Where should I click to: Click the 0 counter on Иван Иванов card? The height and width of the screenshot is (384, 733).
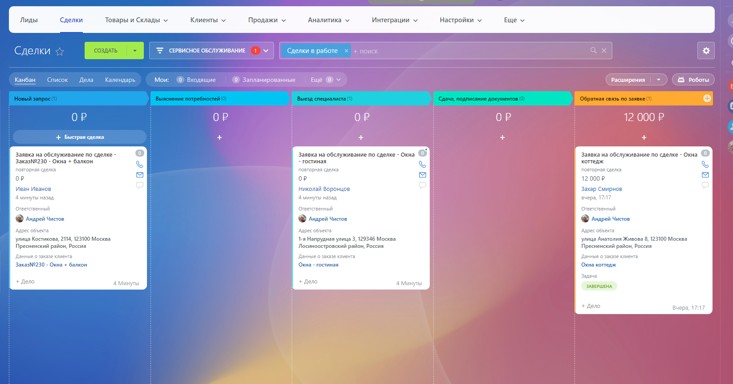(140, 153)
